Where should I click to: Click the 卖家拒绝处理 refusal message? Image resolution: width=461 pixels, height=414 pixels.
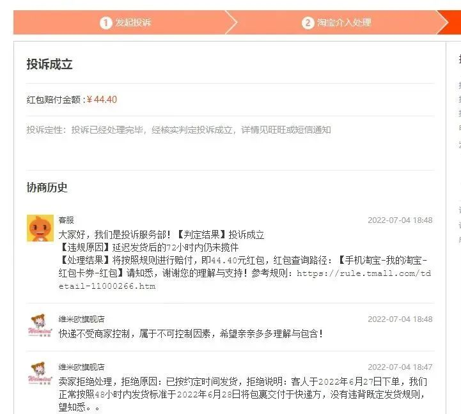click(x=242, y=394)
